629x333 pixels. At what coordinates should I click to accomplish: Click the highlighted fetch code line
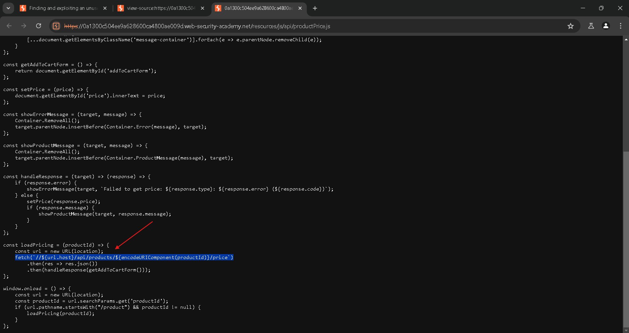coord(124,257)
